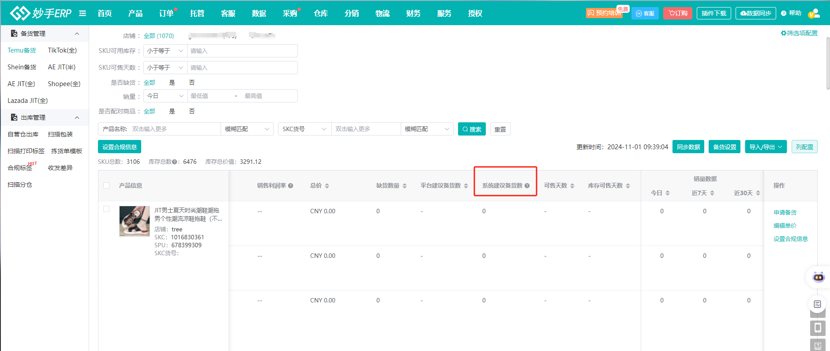Open the 物流 top menu
The width and height of the screenshot is (830, 351).
(x=383, y=13)
